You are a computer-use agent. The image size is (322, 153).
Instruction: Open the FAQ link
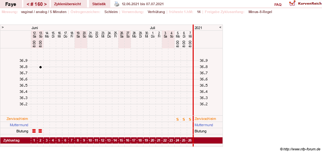coord(278,5)
